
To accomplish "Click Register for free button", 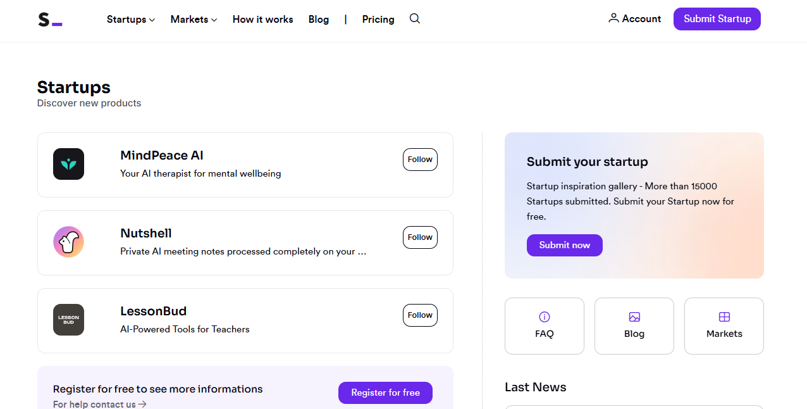I will (x=386, y=393).
